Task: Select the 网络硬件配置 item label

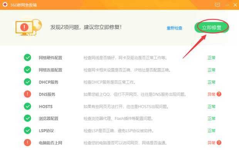Action: 50,58
